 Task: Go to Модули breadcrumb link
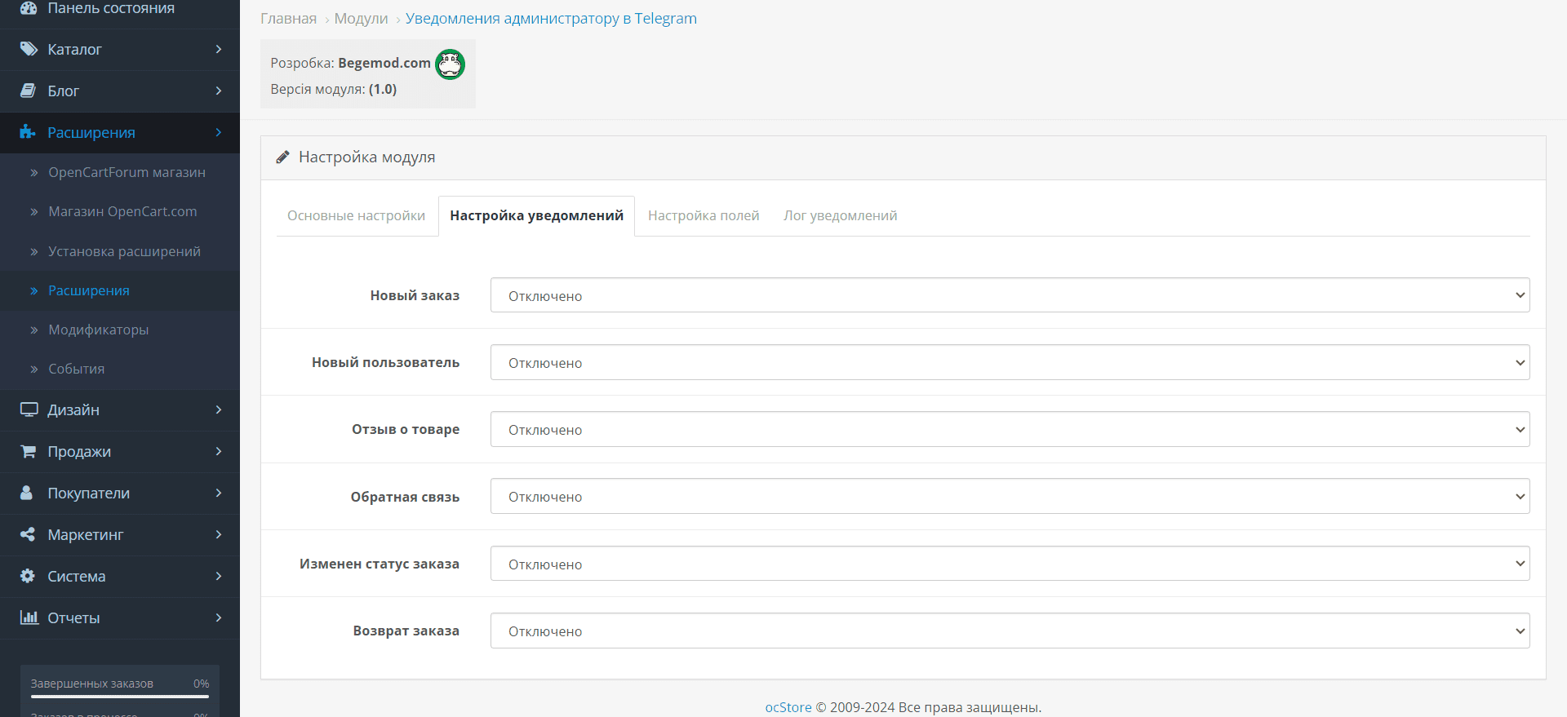coord(361,19)
